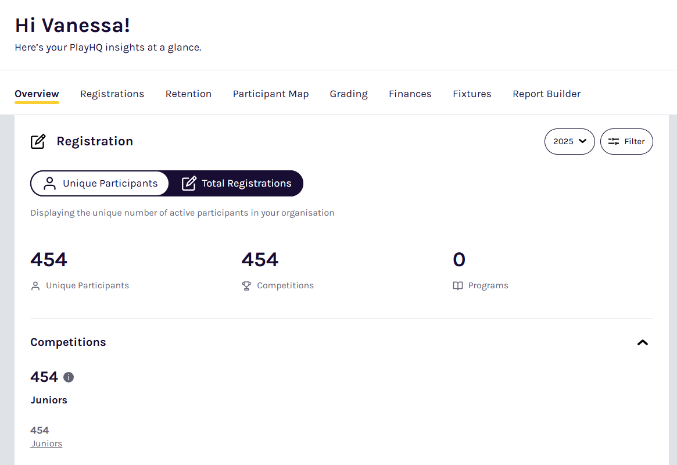677x465 pixels.
Task: Go to the Retention tab
Action: pyautogui.click(x=188, y=94)
